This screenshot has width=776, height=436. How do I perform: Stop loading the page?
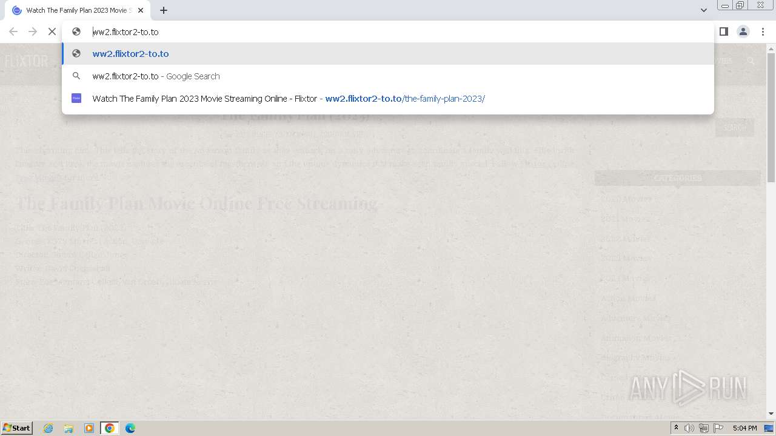point(52,31)
